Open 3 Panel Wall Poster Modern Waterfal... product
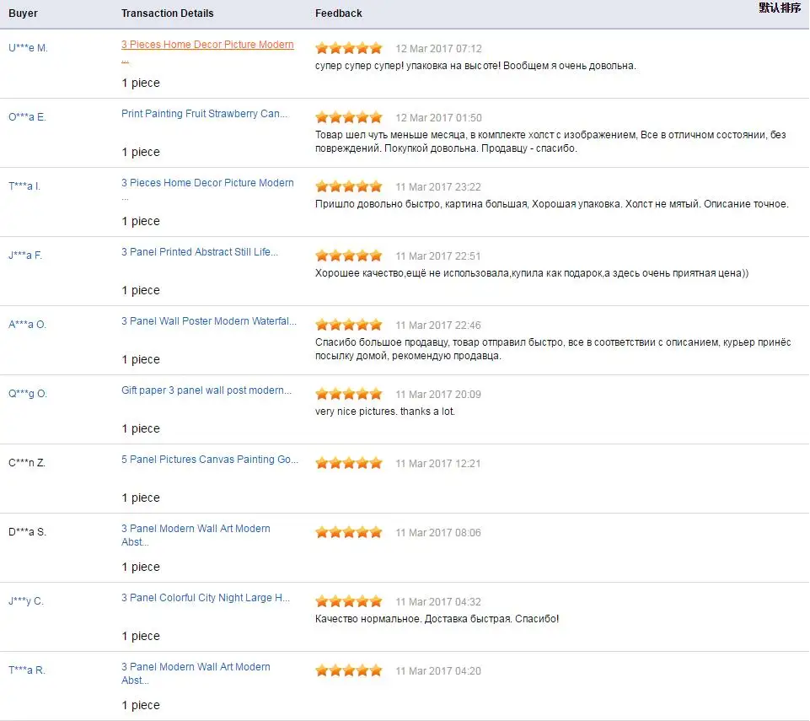The width and height of the screenshot is (810, 721). 209,321
